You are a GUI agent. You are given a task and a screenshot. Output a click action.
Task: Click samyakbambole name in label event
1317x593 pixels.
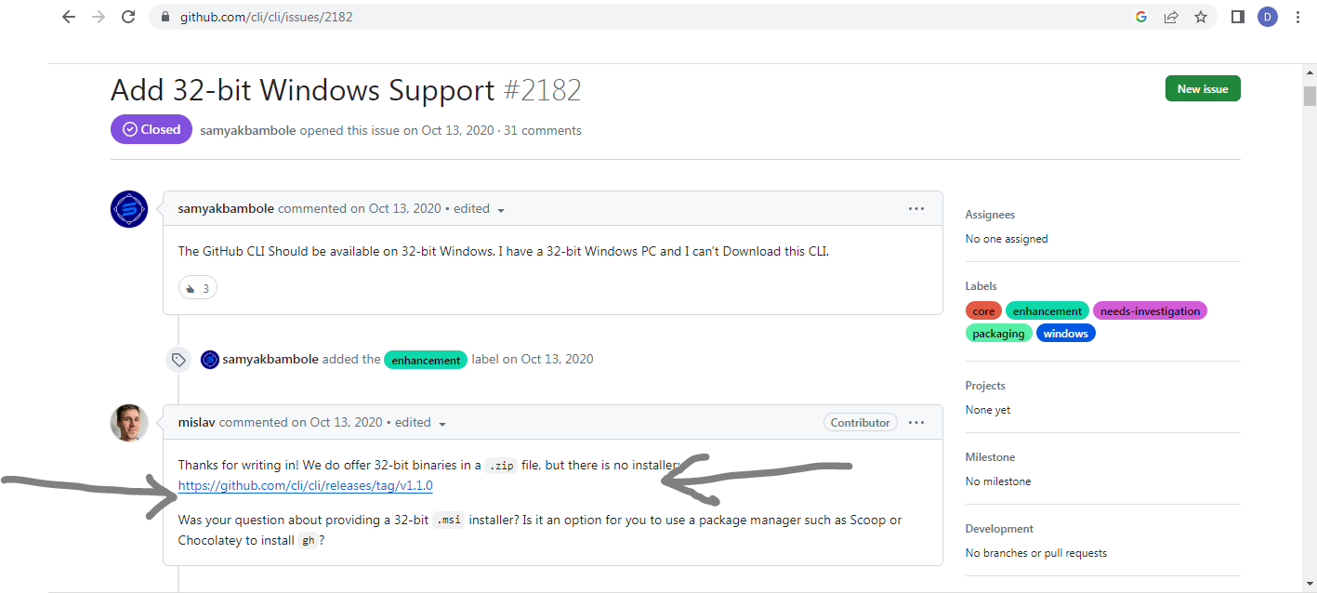270,360
